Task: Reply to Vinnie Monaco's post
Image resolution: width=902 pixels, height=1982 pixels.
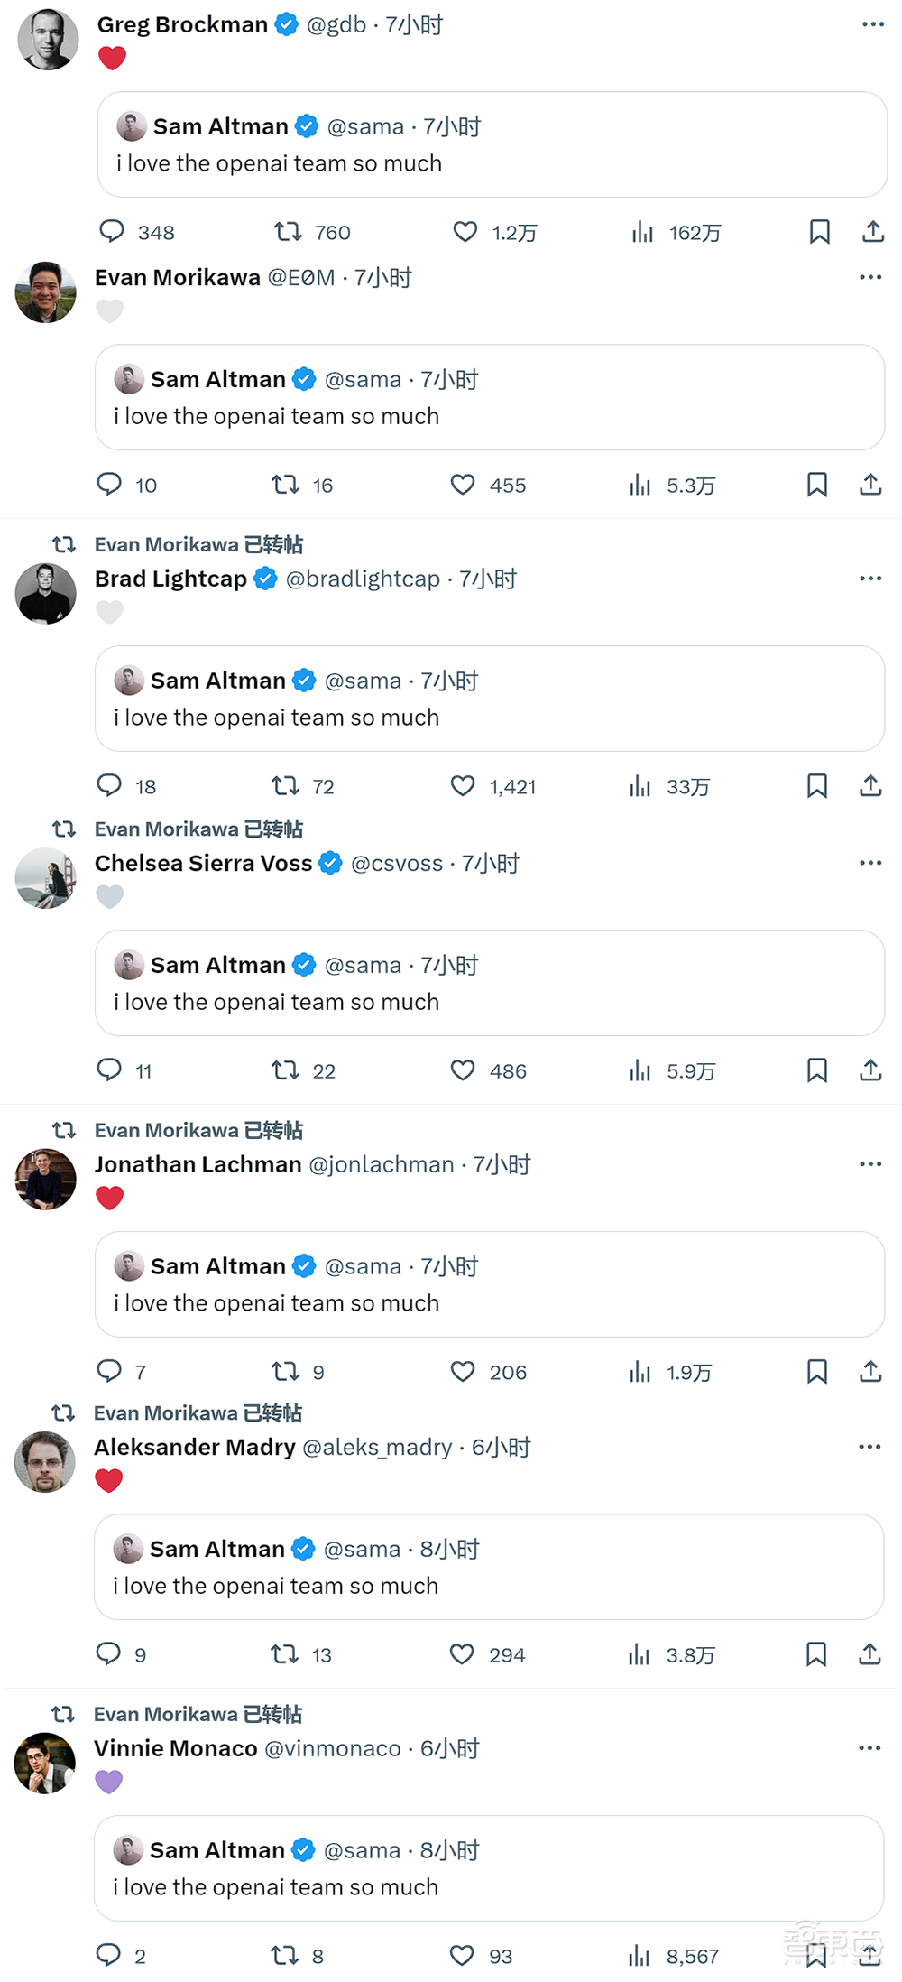Action: pos(108,1956)
